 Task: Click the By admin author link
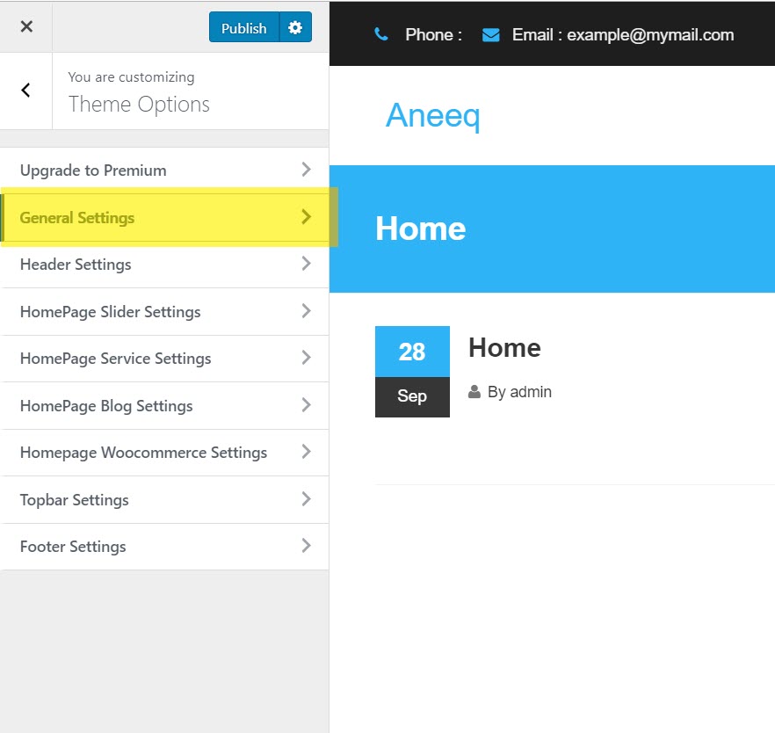coord(519,392)
